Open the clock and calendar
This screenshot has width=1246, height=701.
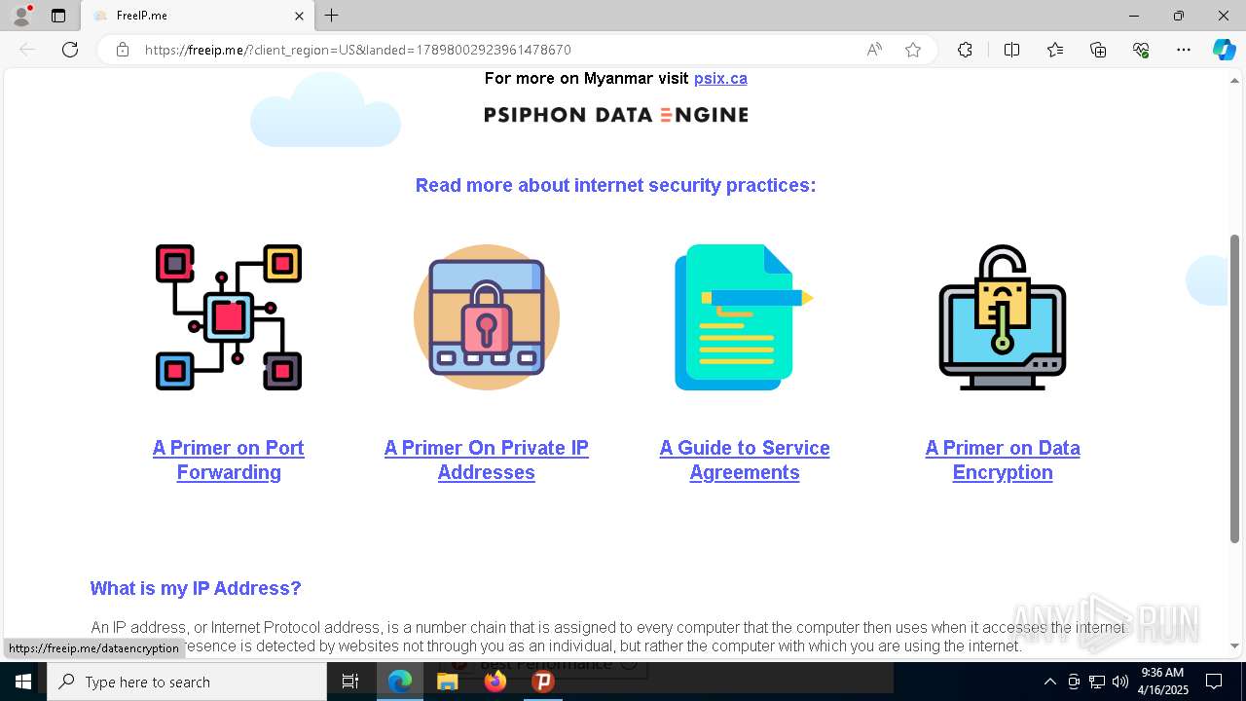(x=1164, y=682)
